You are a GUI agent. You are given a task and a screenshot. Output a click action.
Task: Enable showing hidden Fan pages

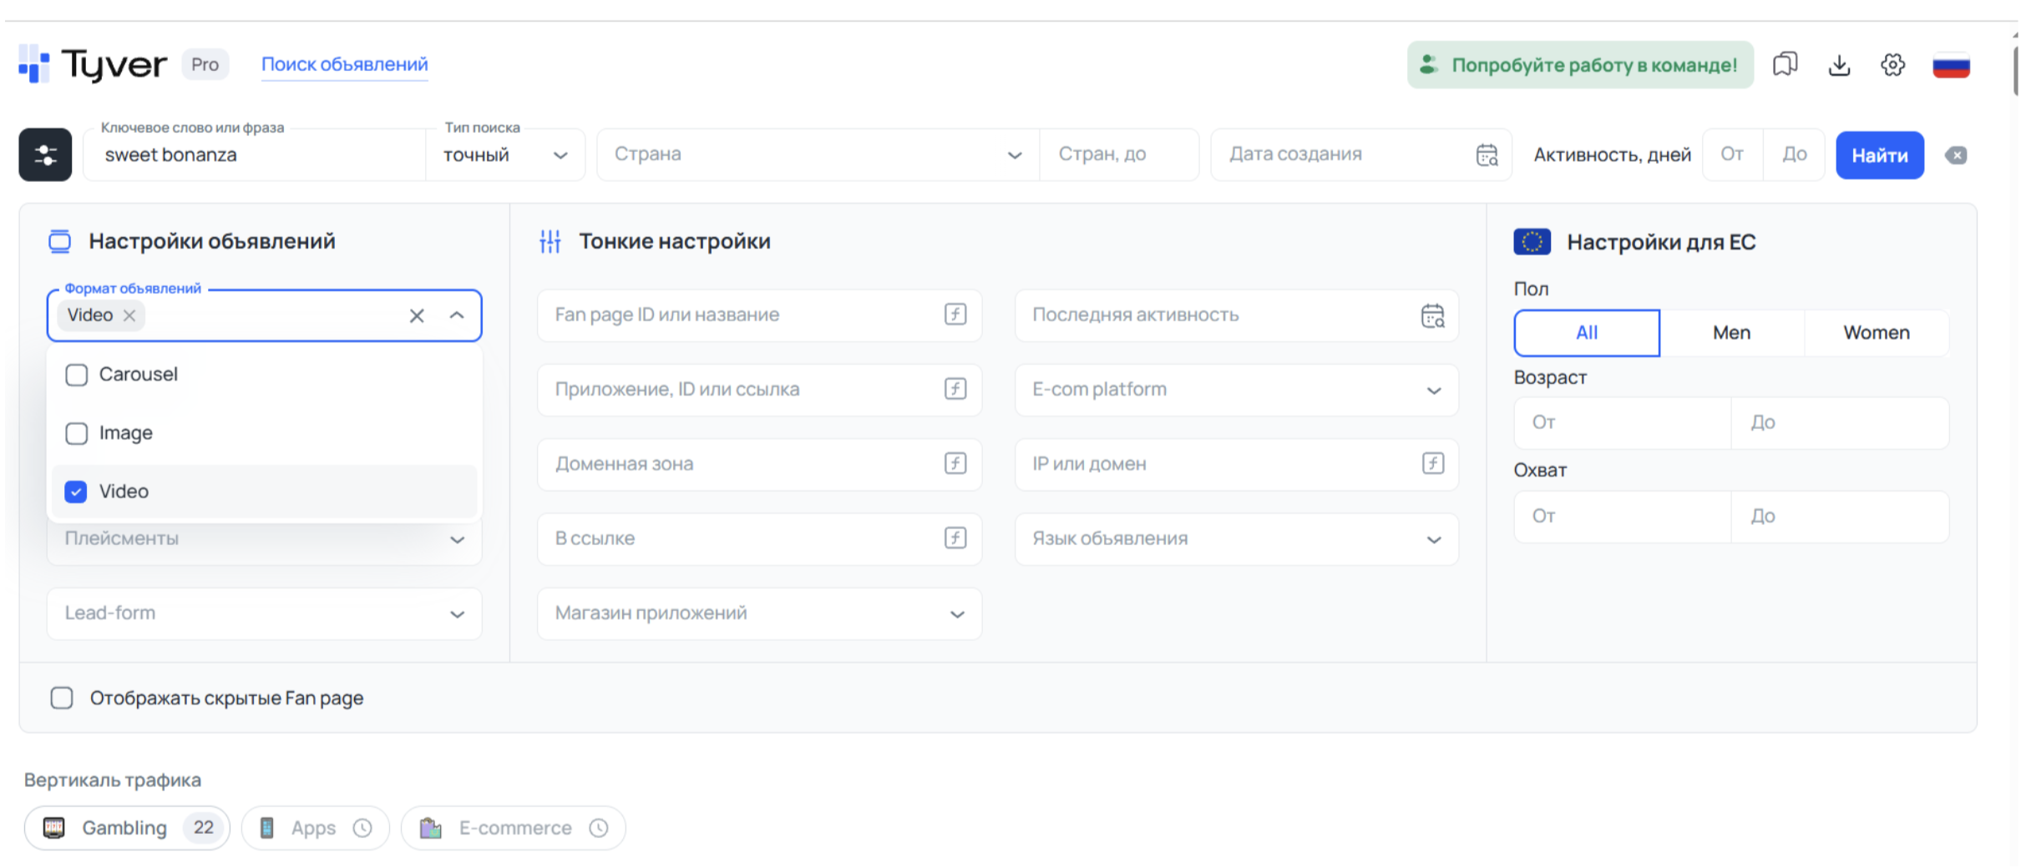[x=62, y=698]
